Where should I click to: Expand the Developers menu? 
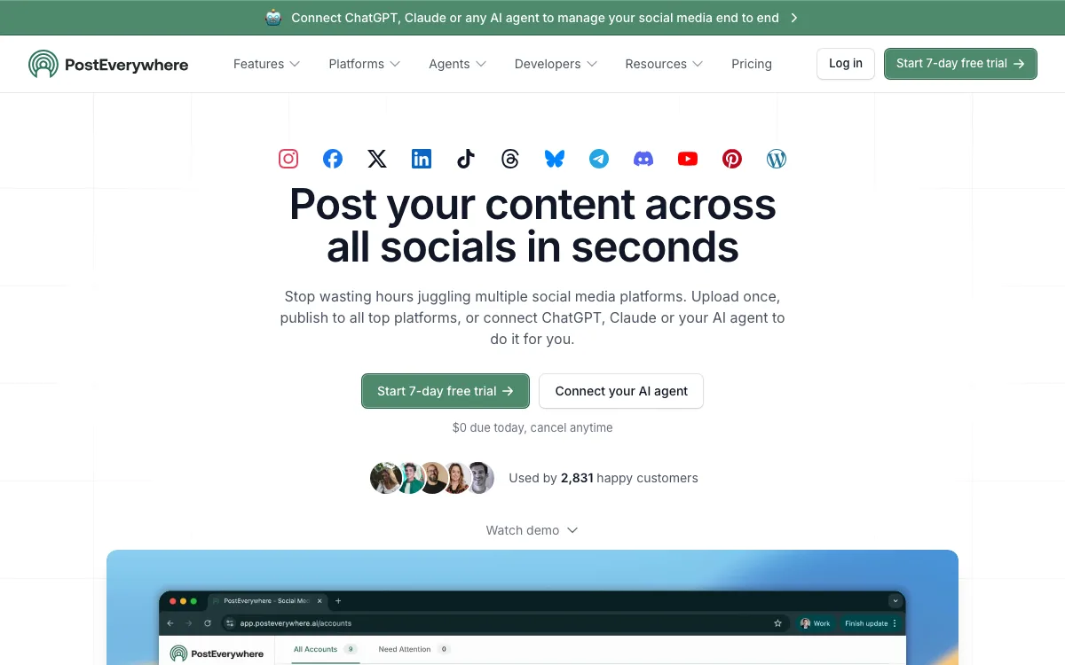pos(556,64)
